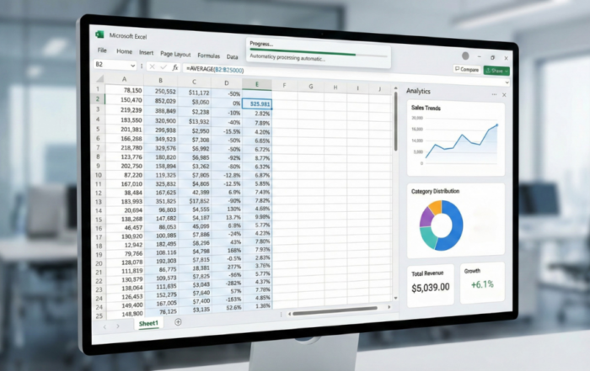Switch to the Insert tab
This screenshot has height=371, width=590.
click(x=146, y=52)
